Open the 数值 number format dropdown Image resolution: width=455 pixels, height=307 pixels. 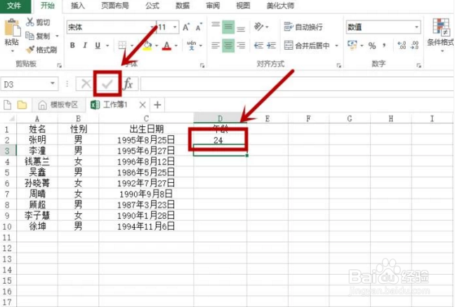click(416, 27)
